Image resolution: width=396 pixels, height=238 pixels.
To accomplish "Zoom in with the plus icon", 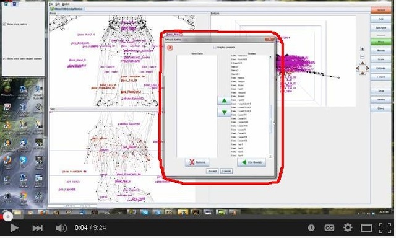I will click(362, 49).
